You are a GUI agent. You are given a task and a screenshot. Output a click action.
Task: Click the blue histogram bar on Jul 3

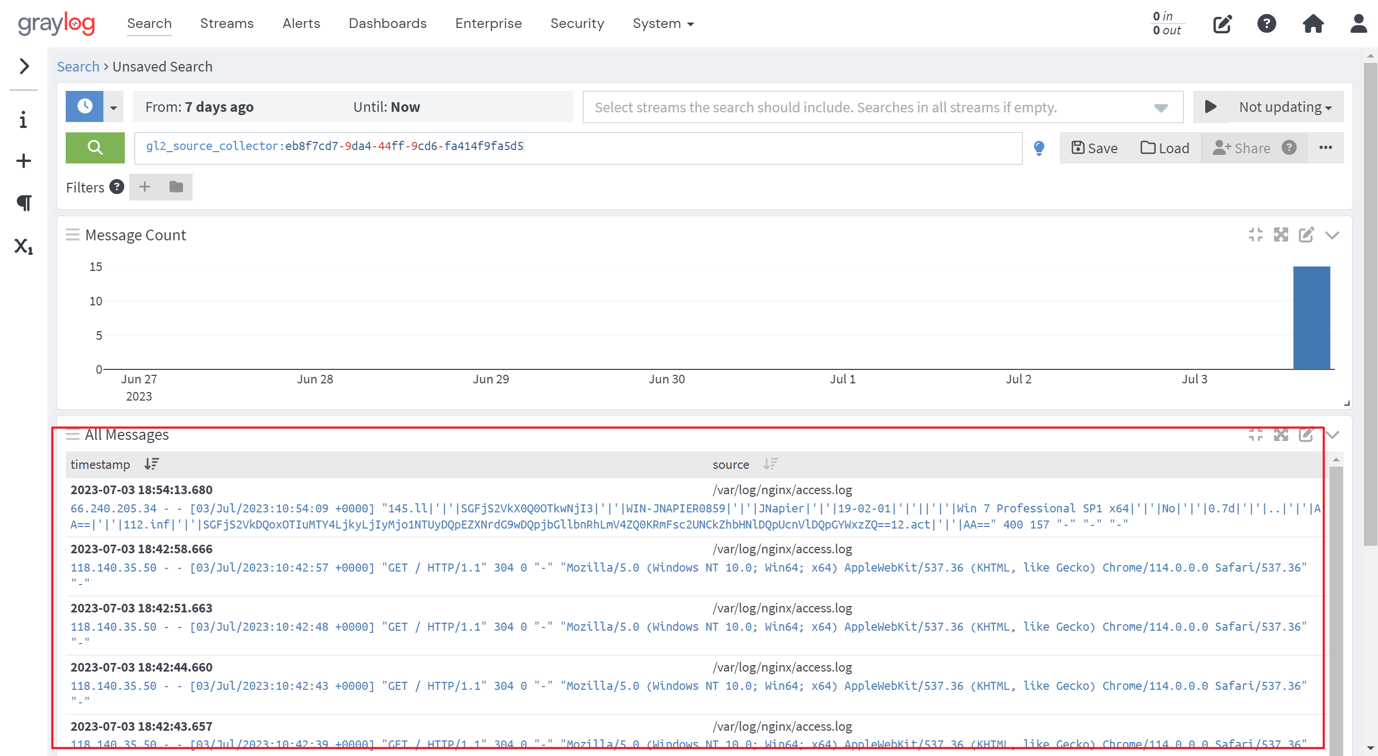pyautogui.click(x=1311, y=317)
